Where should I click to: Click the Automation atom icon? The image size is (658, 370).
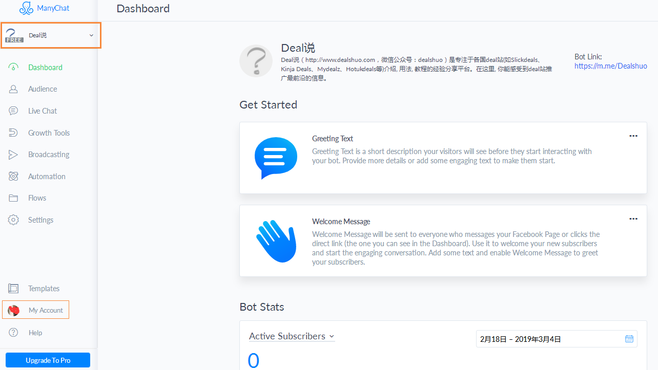tap(14, 177)
